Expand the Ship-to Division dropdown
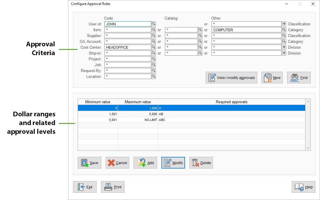 [x=284, y=53]
